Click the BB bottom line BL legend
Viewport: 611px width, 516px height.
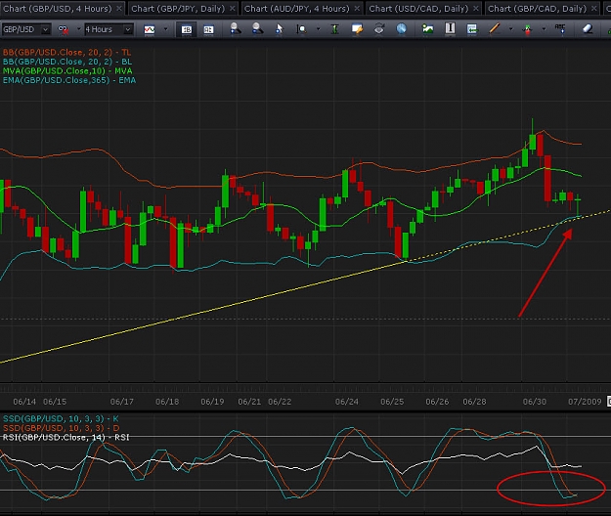click(67, 62)
